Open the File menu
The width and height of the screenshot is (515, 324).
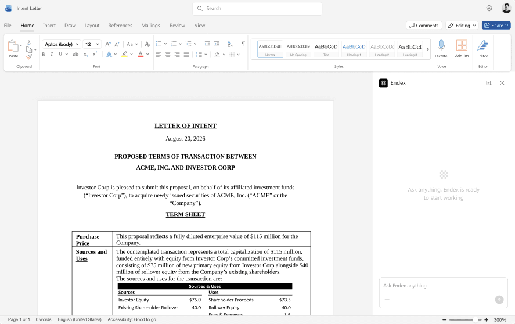(8, 26)
